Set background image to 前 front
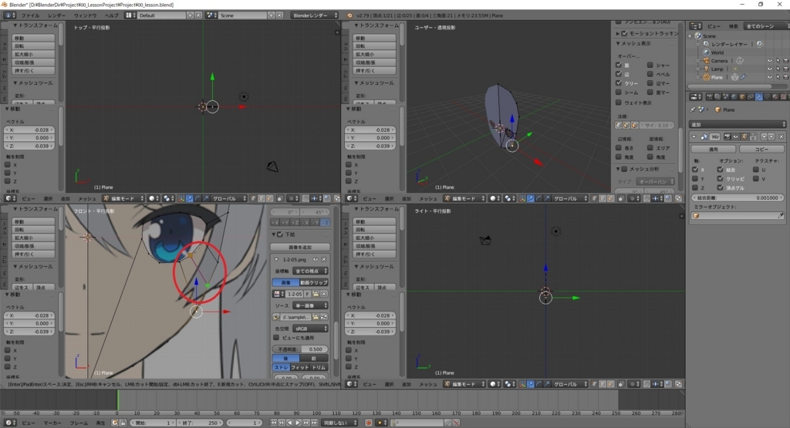The image size is (790, 428). (314, 358)
